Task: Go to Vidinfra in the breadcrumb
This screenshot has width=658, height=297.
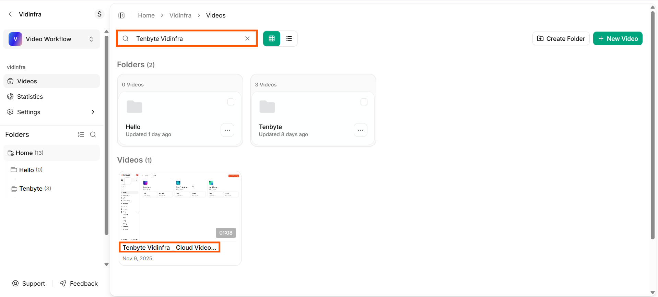Action: 180,15
